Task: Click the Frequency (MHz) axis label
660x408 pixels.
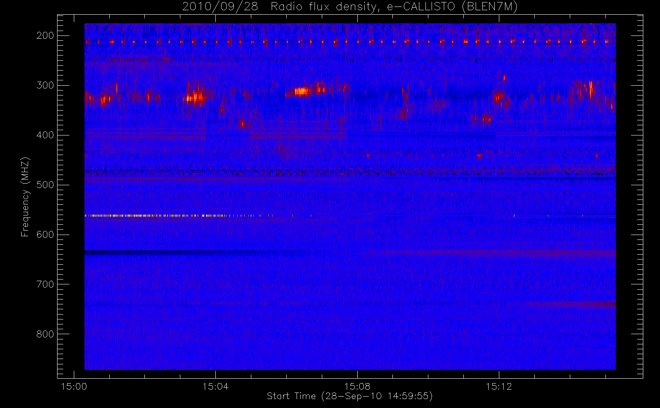Action: (x=25, y=197)
